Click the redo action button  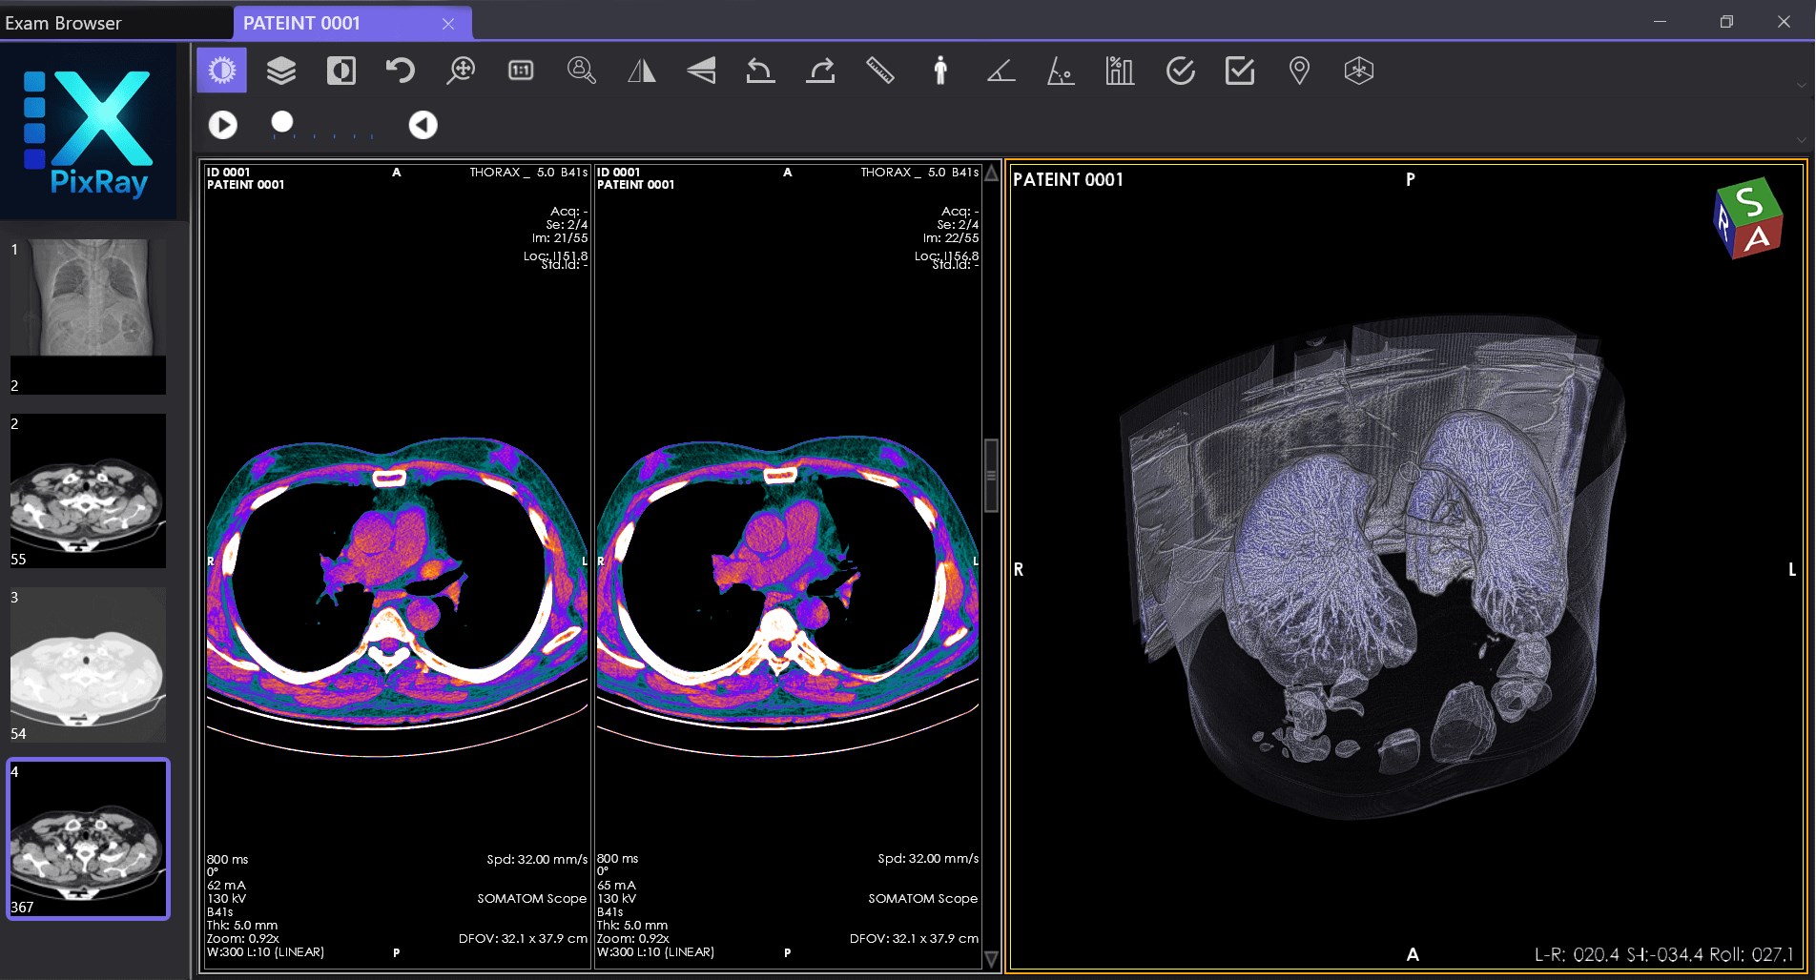pos(820,70)
